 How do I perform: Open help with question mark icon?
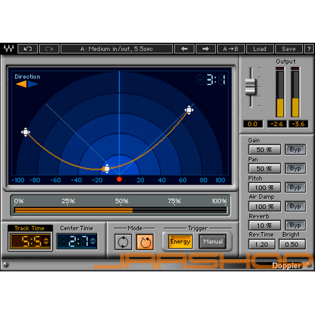coord(309,49)
